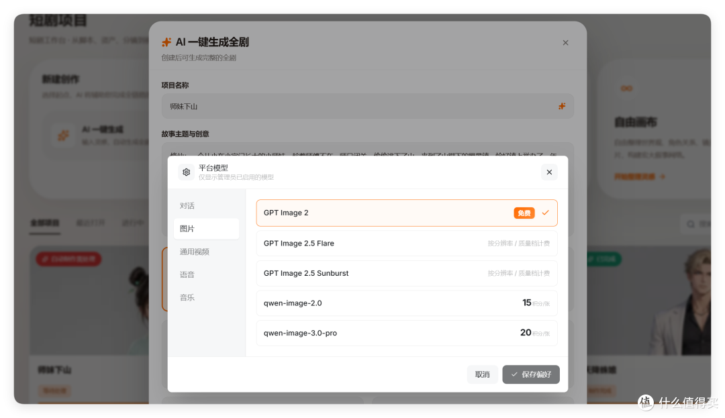Click the checkmark on GPT Image 2 row
725x418 pixels.
pos(546,213)
